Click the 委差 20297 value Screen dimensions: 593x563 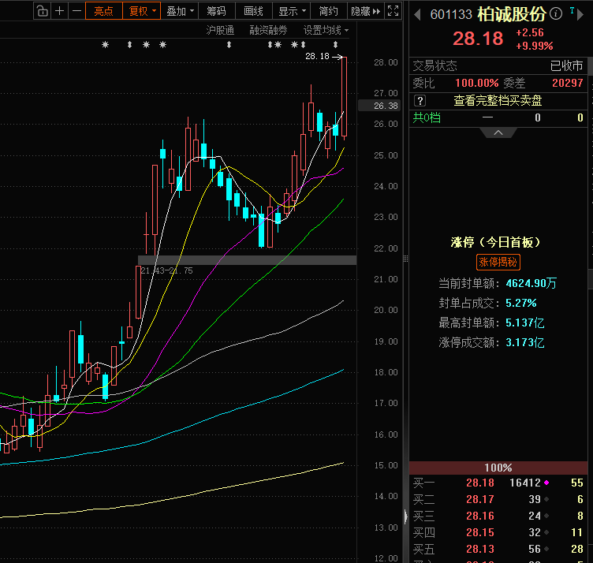(x=567, y=83)
